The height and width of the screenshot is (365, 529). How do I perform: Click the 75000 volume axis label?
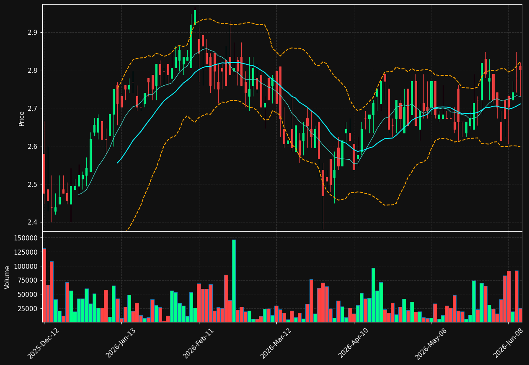(28, 280)
